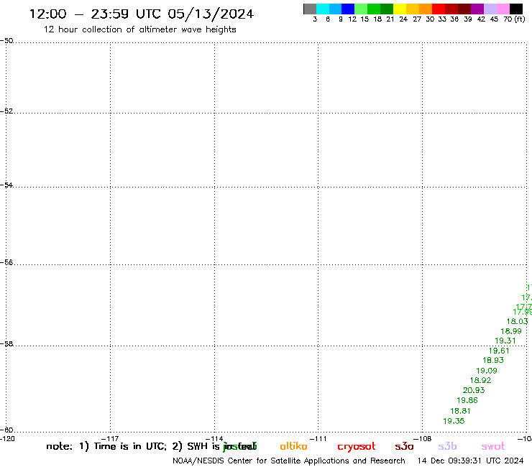Screen dimensions: 532x467
Task: Click the wave height value 20.93
Action: (474, 390)
